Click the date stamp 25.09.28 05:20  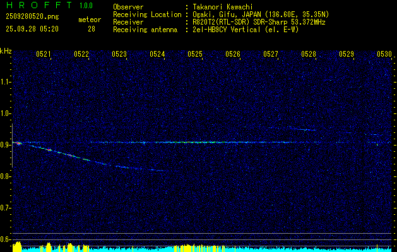click(x=32, y=28)
